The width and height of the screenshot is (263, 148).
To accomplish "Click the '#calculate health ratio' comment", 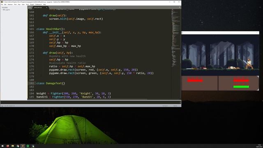I will coord(67,63).
